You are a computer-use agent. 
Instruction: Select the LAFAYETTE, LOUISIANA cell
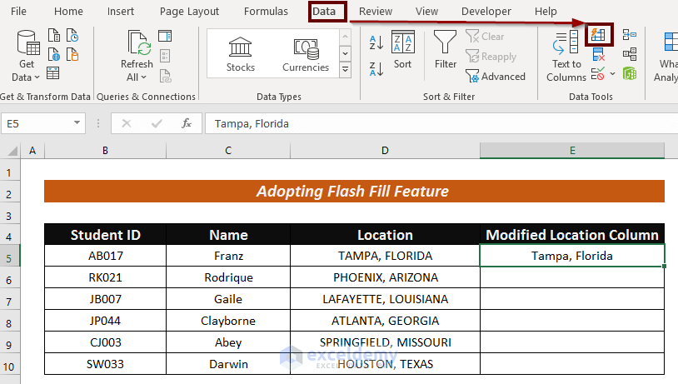pos(386,299)
